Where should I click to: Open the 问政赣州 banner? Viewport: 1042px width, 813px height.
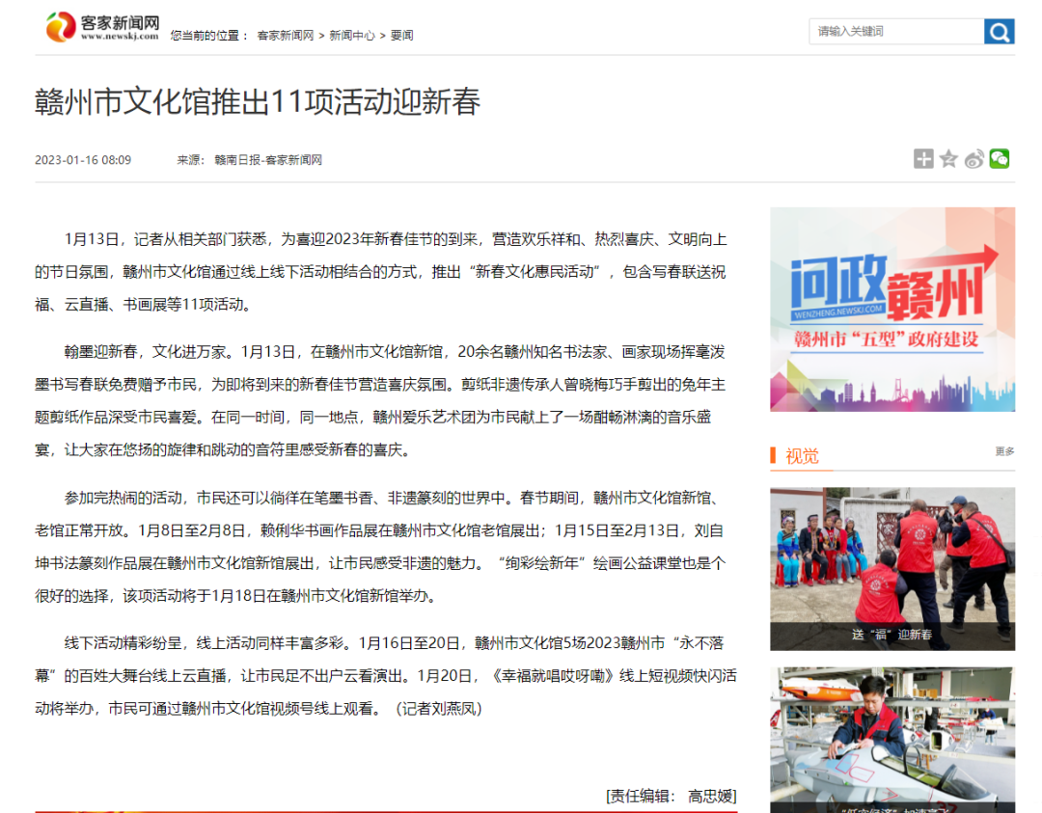point(891,310)
